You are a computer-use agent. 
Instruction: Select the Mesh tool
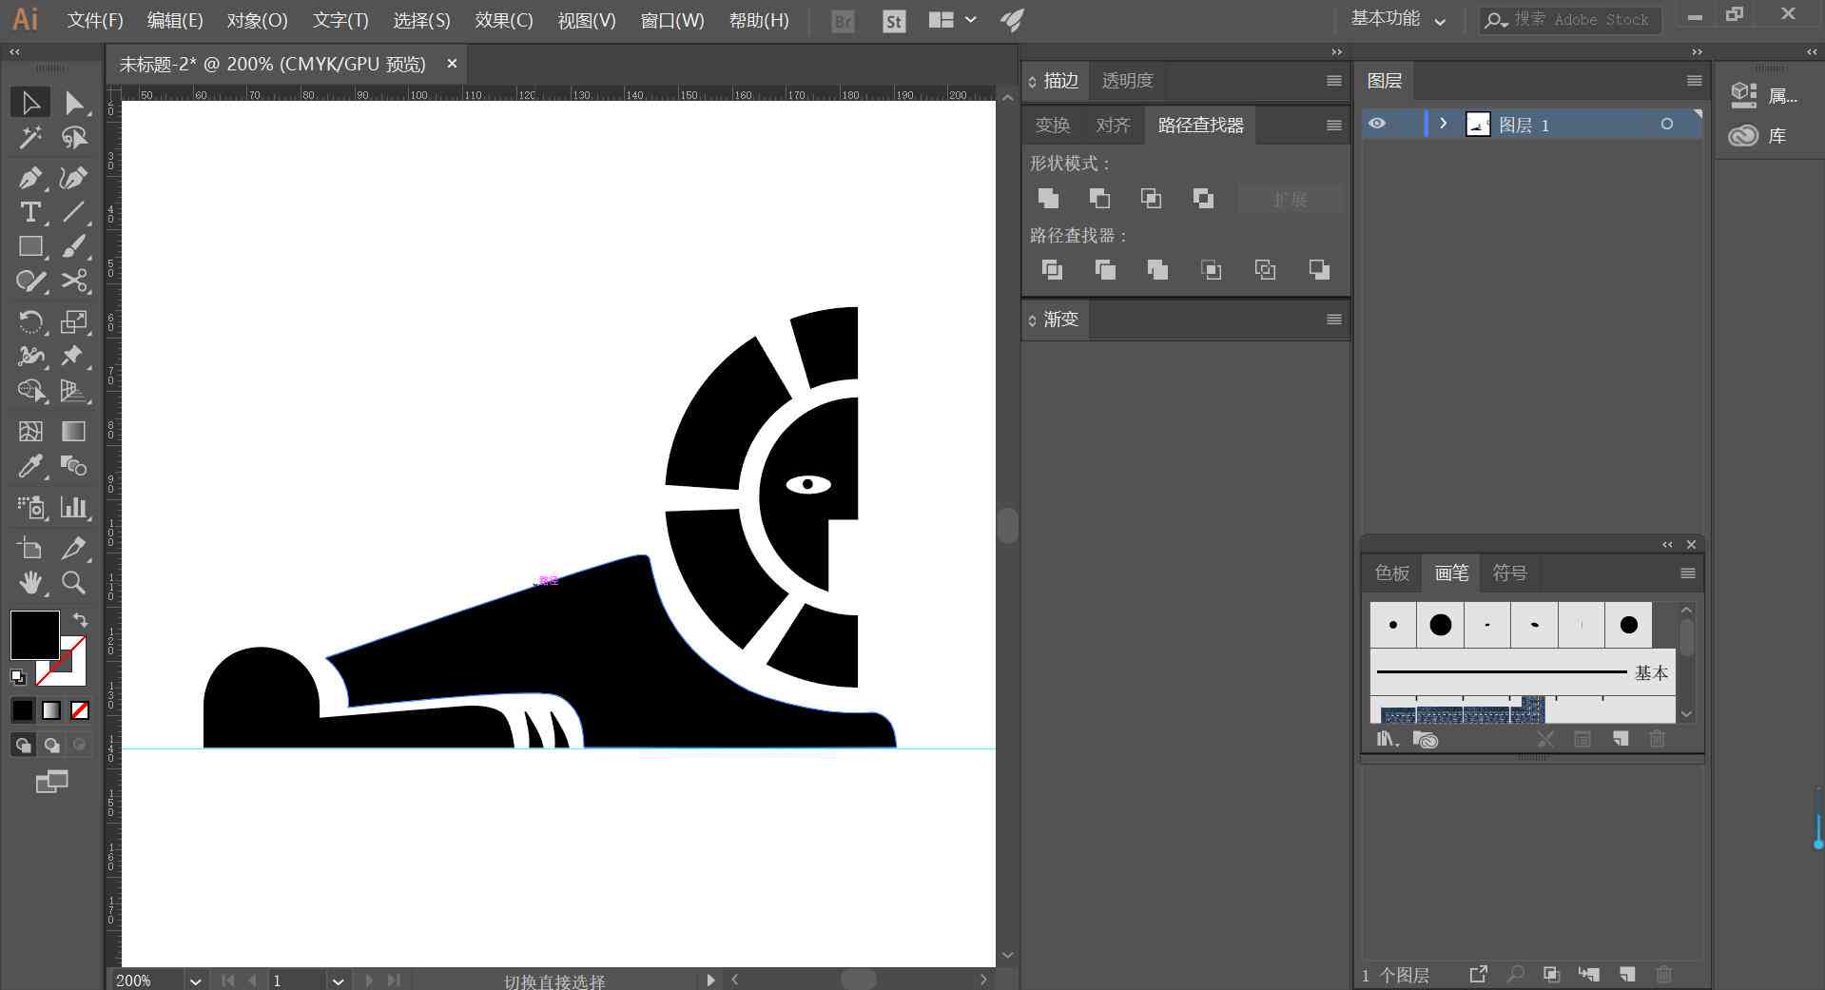[x=29, y=431]
